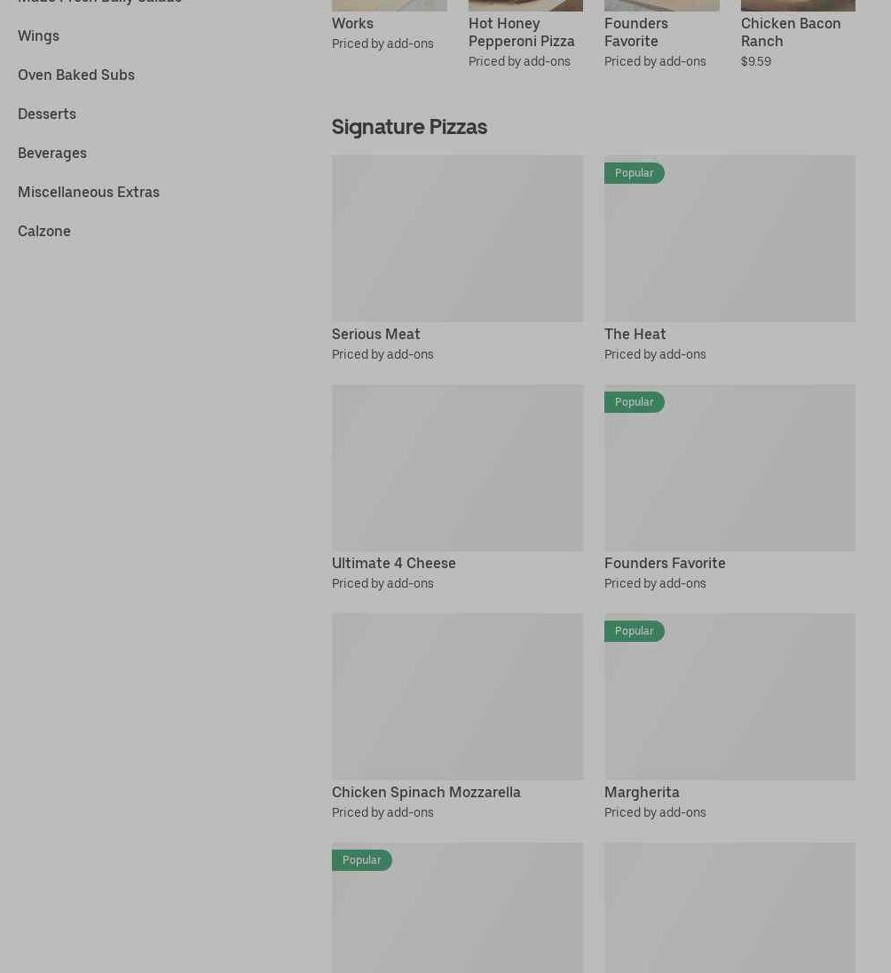
Task: Open Chicken Spinach Mozzarella pizza image
Action: pyautogui.click(x=457, y=696)
